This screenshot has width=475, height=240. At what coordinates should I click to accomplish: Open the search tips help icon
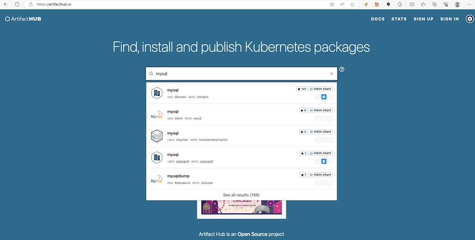pos(342,69)
